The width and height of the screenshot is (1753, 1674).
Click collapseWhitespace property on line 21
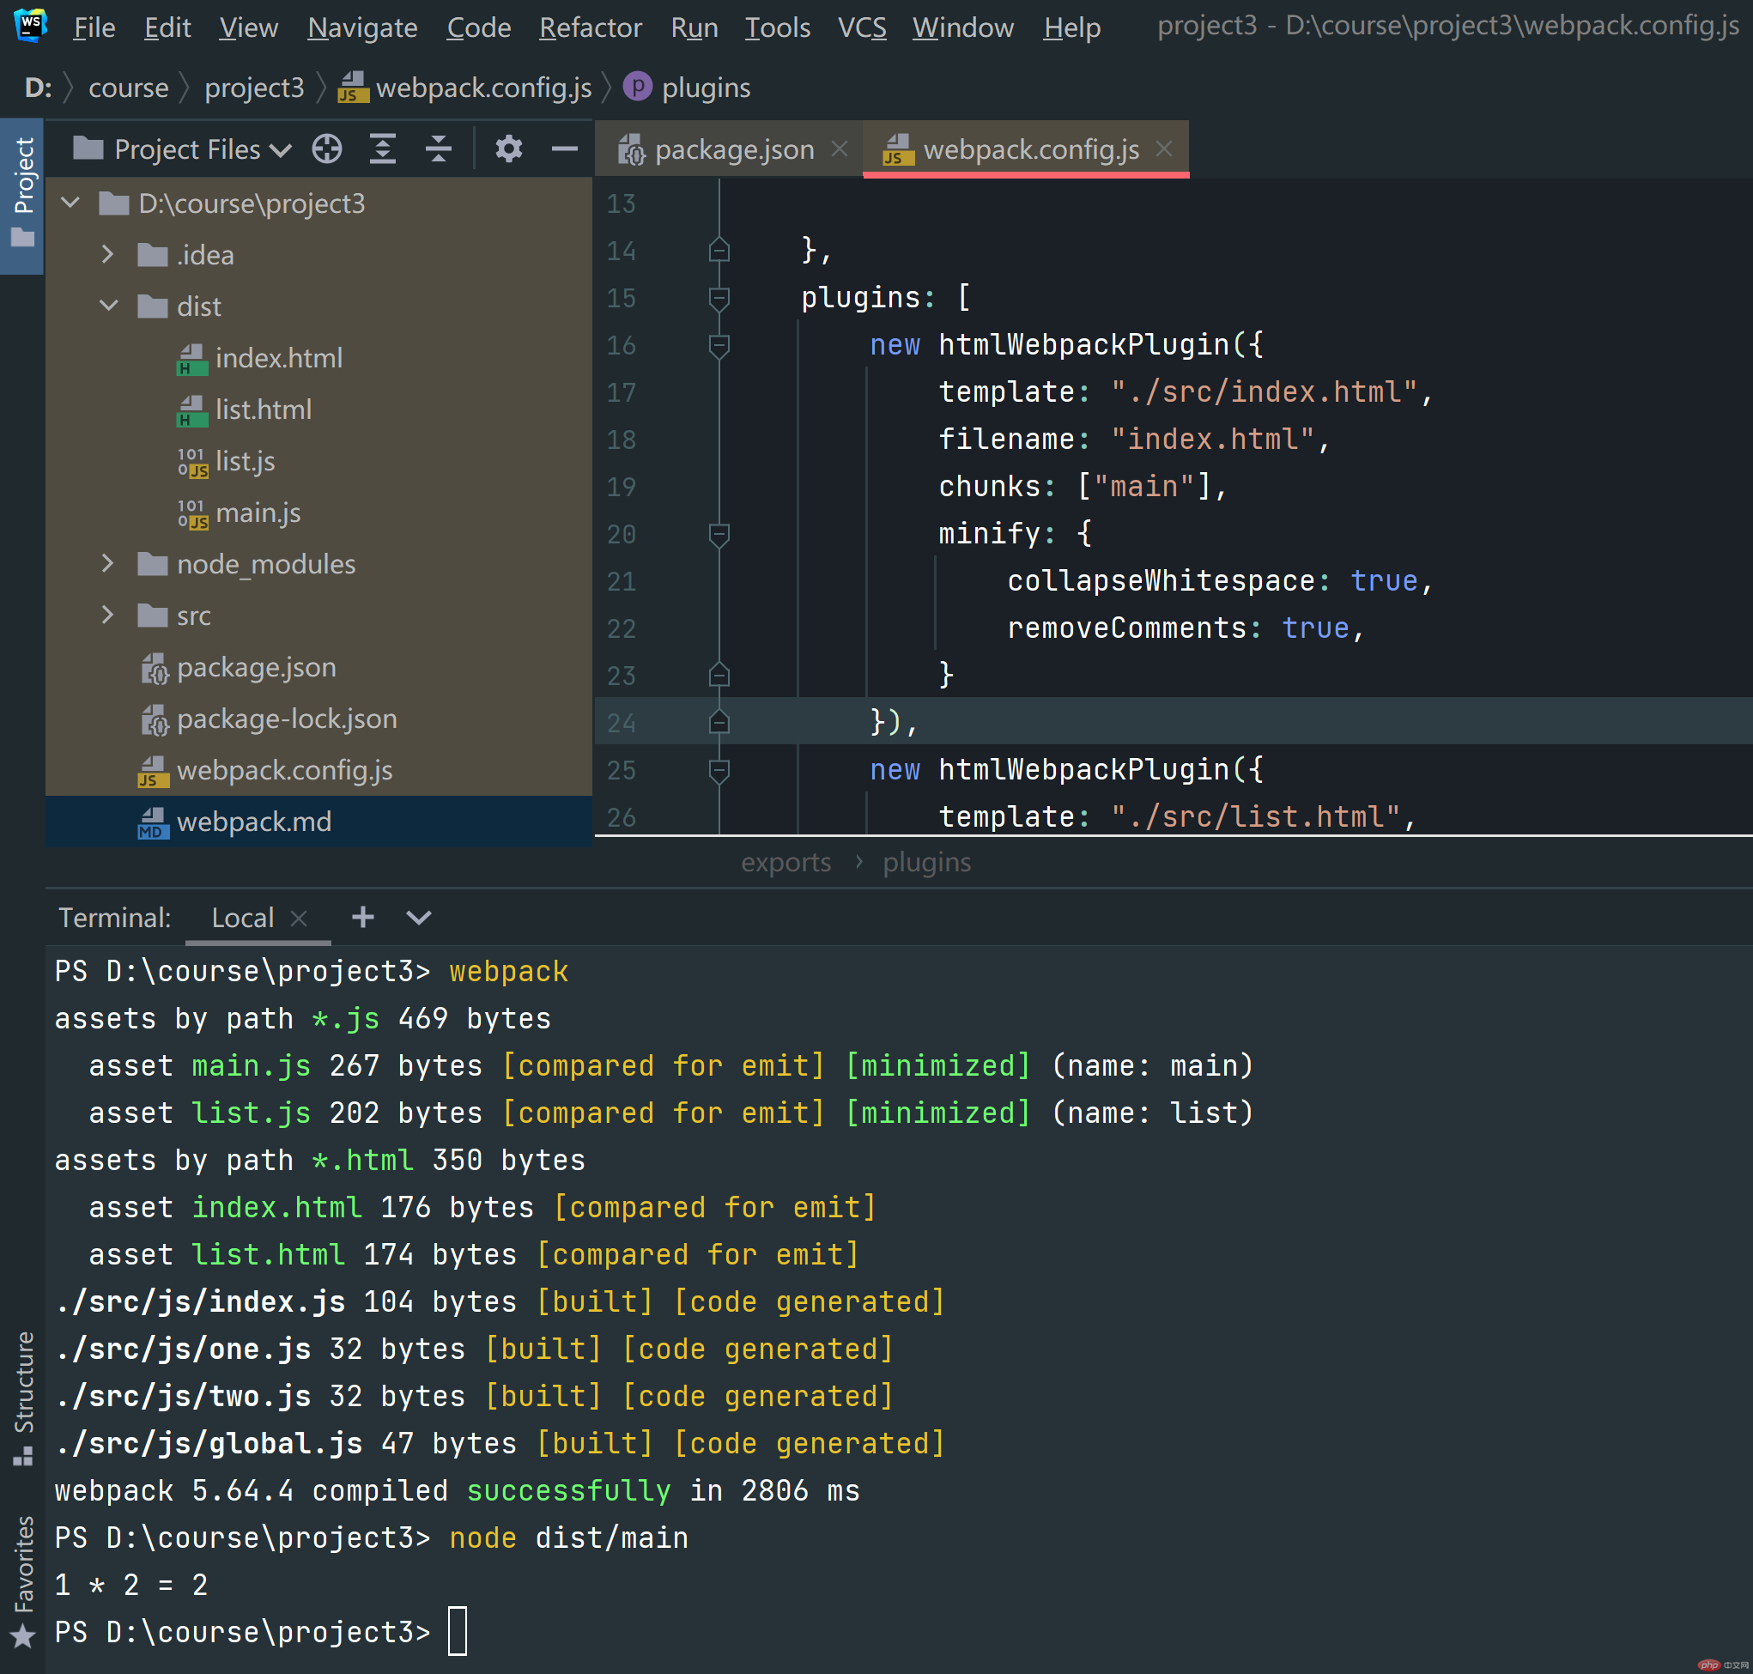coord(1161,581)
